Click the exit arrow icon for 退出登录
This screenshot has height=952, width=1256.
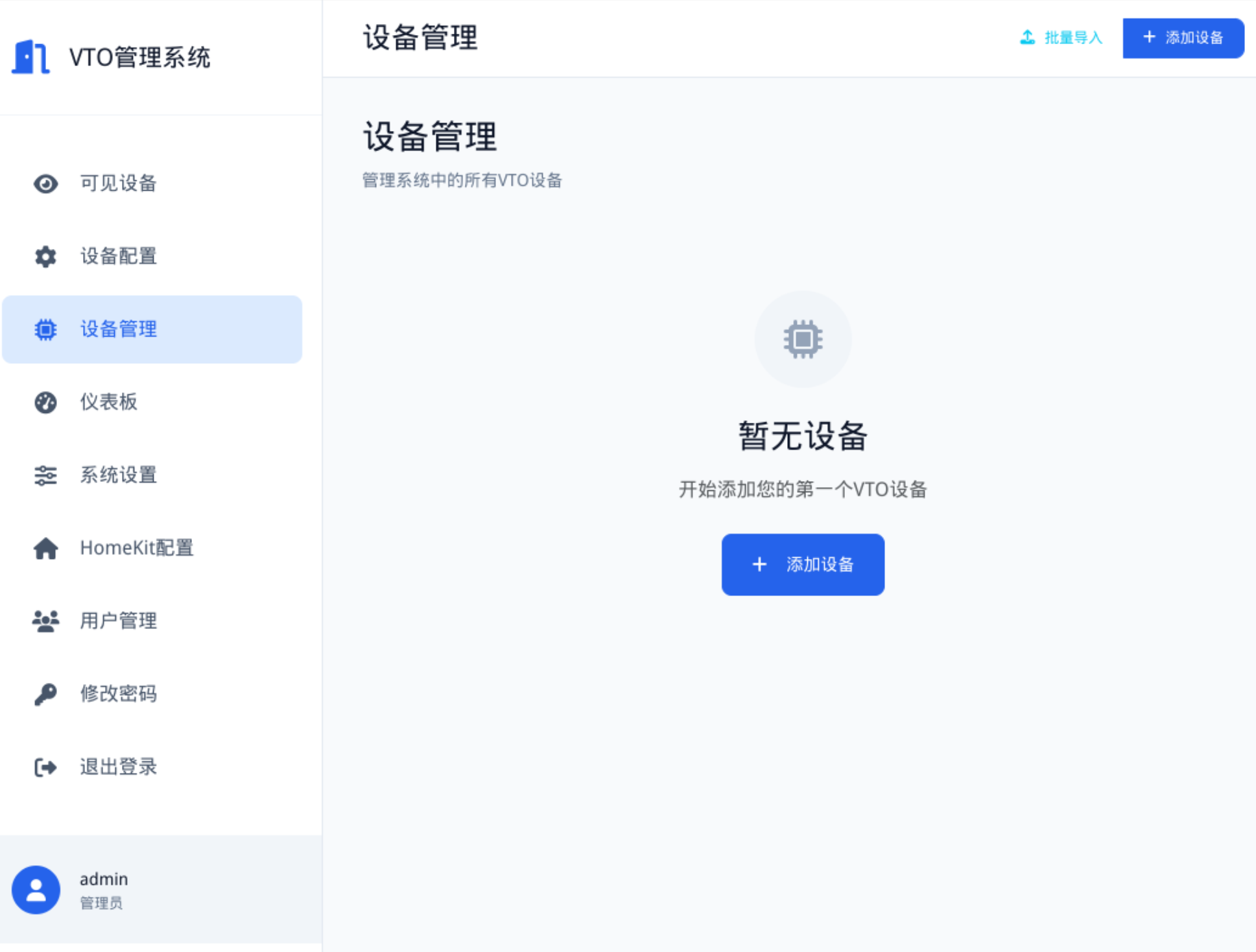pyautogui.click(x=45, y=767)
